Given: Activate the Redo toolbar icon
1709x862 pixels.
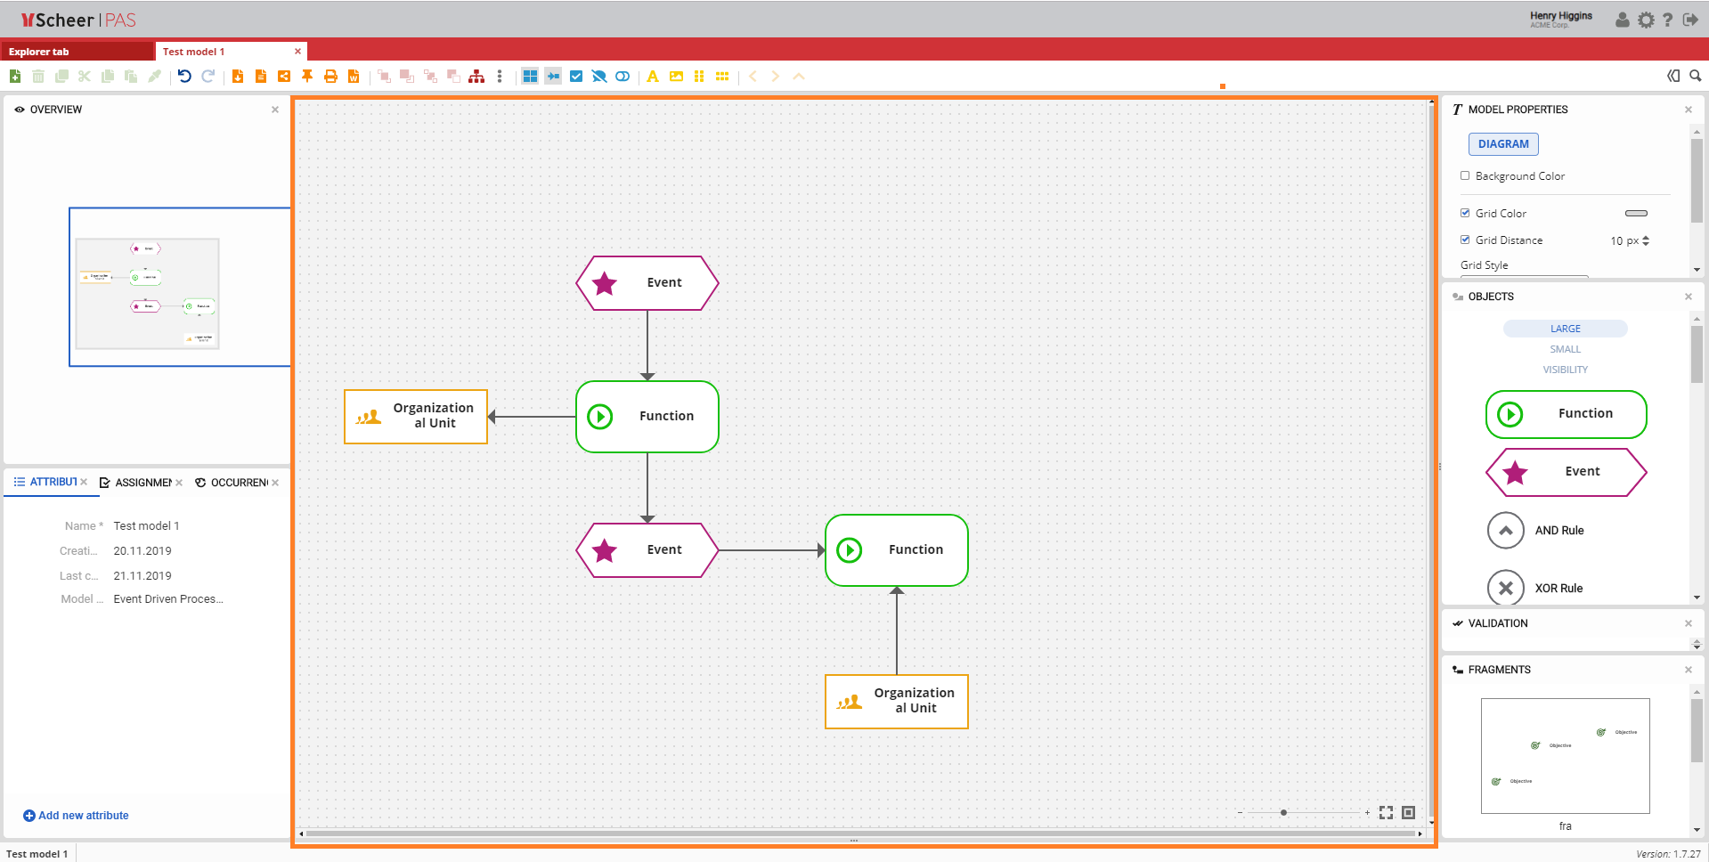Looking at the screenshot, I should [208, 76].
